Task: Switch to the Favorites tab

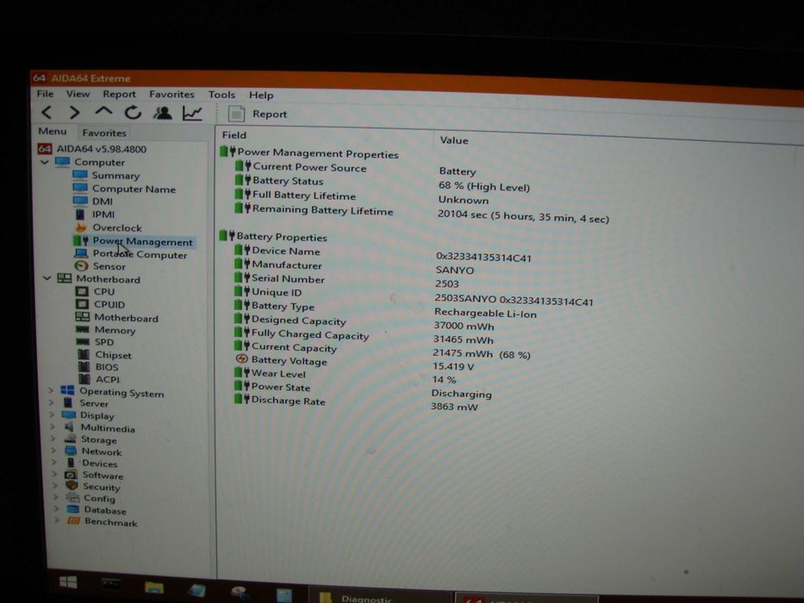Action: click(104, 133)
